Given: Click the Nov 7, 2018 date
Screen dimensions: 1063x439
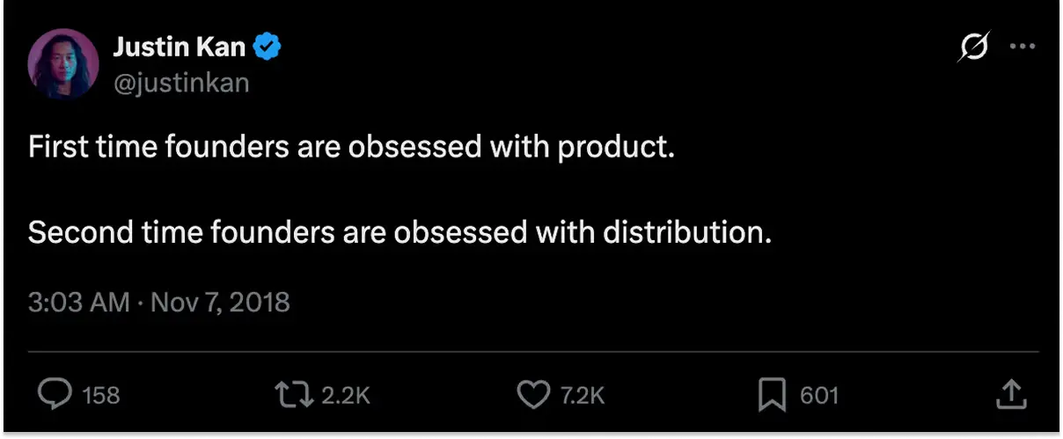Looking at the screenshot, I should point(220,303).
